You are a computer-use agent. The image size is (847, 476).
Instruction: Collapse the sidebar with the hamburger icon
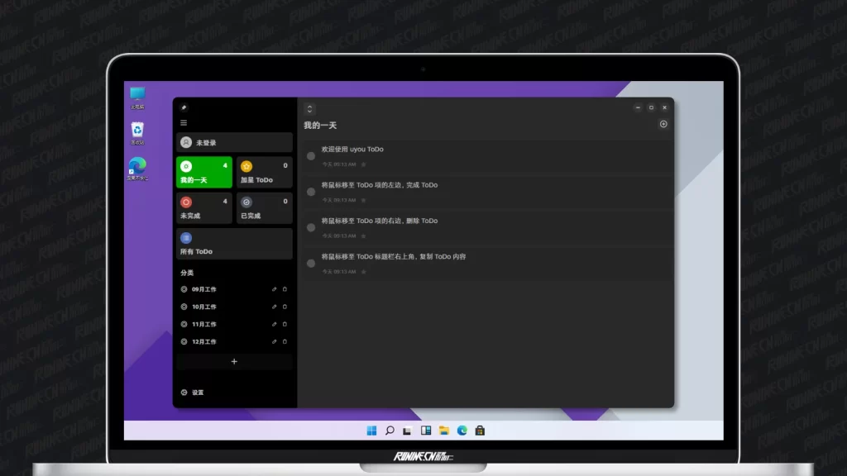(x=184, y=123)
